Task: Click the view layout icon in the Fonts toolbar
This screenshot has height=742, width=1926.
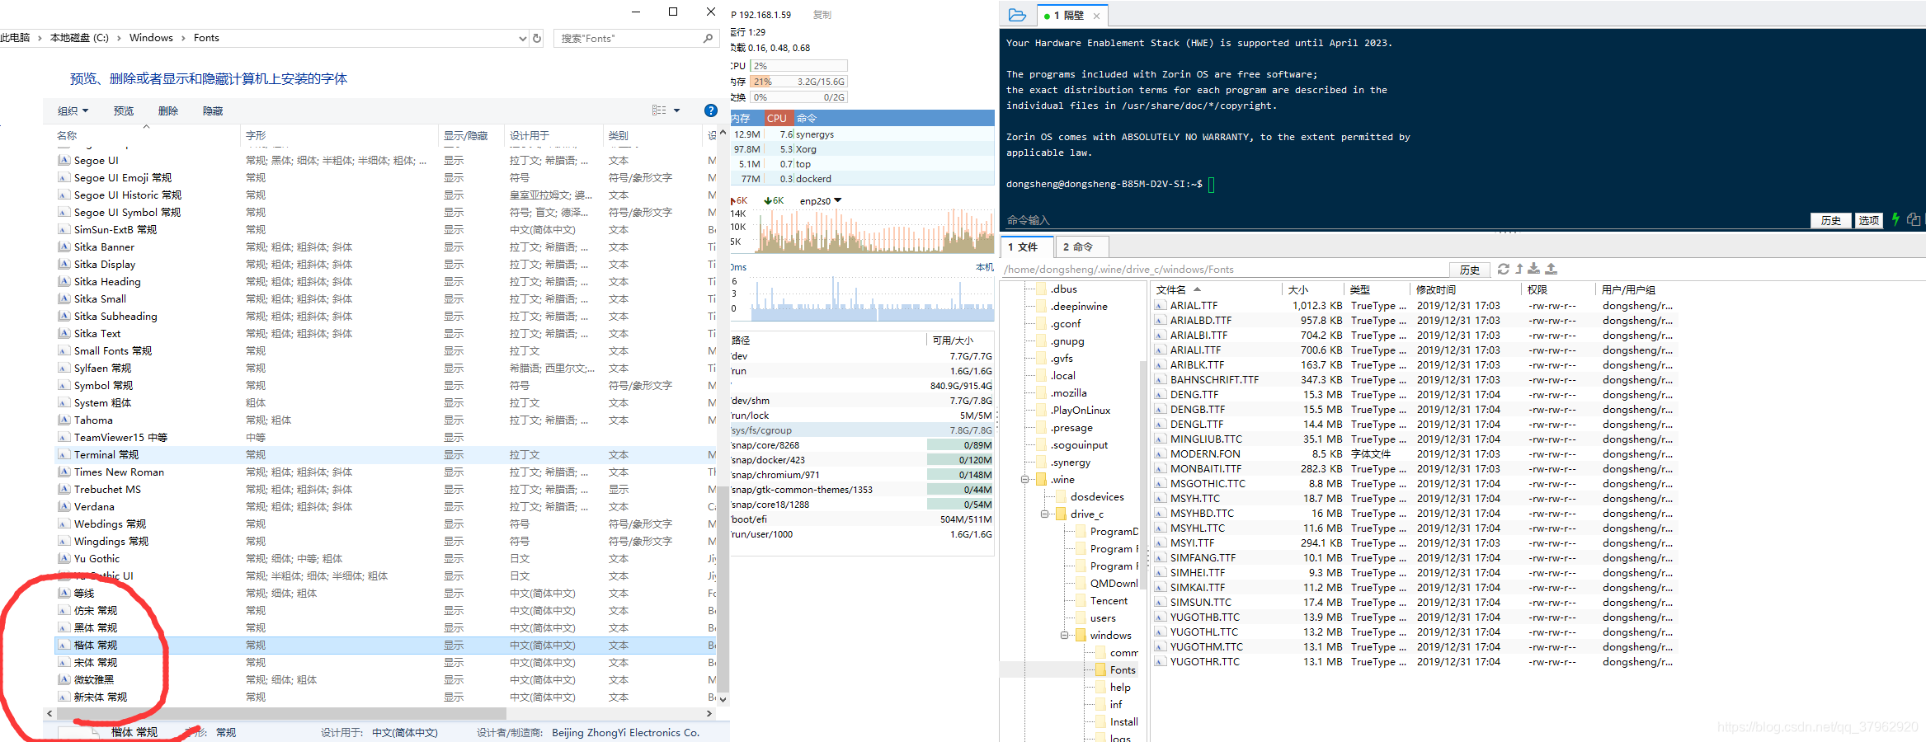Action: tap(659, 110)
